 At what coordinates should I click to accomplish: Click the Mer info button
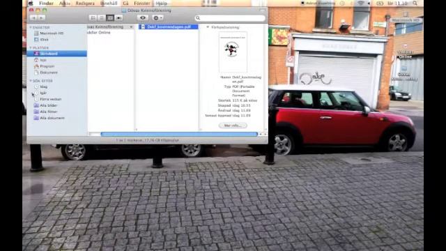click(x=233, y=125)
